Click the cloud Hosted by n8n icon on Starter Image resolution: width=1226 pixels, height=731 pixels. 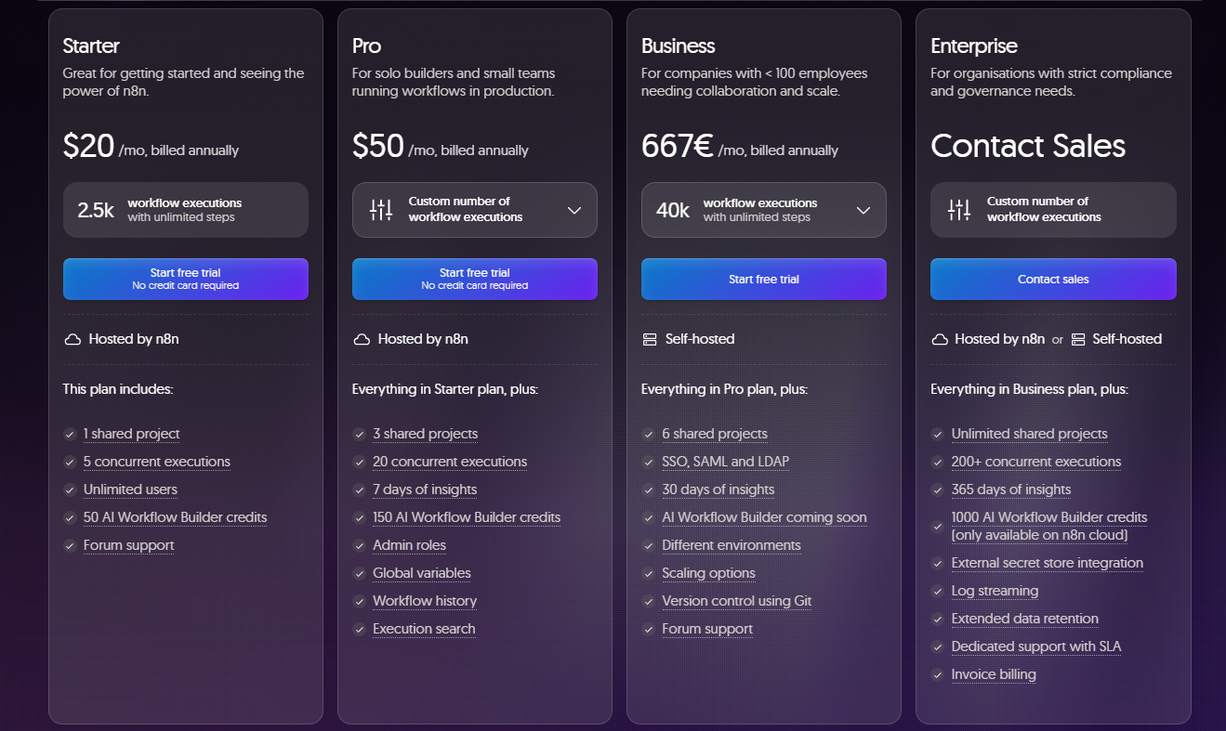(73, 339)
